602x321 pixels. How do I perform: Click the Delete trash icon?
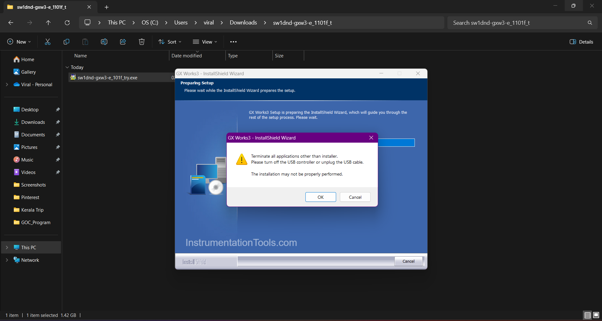point(142,42)
